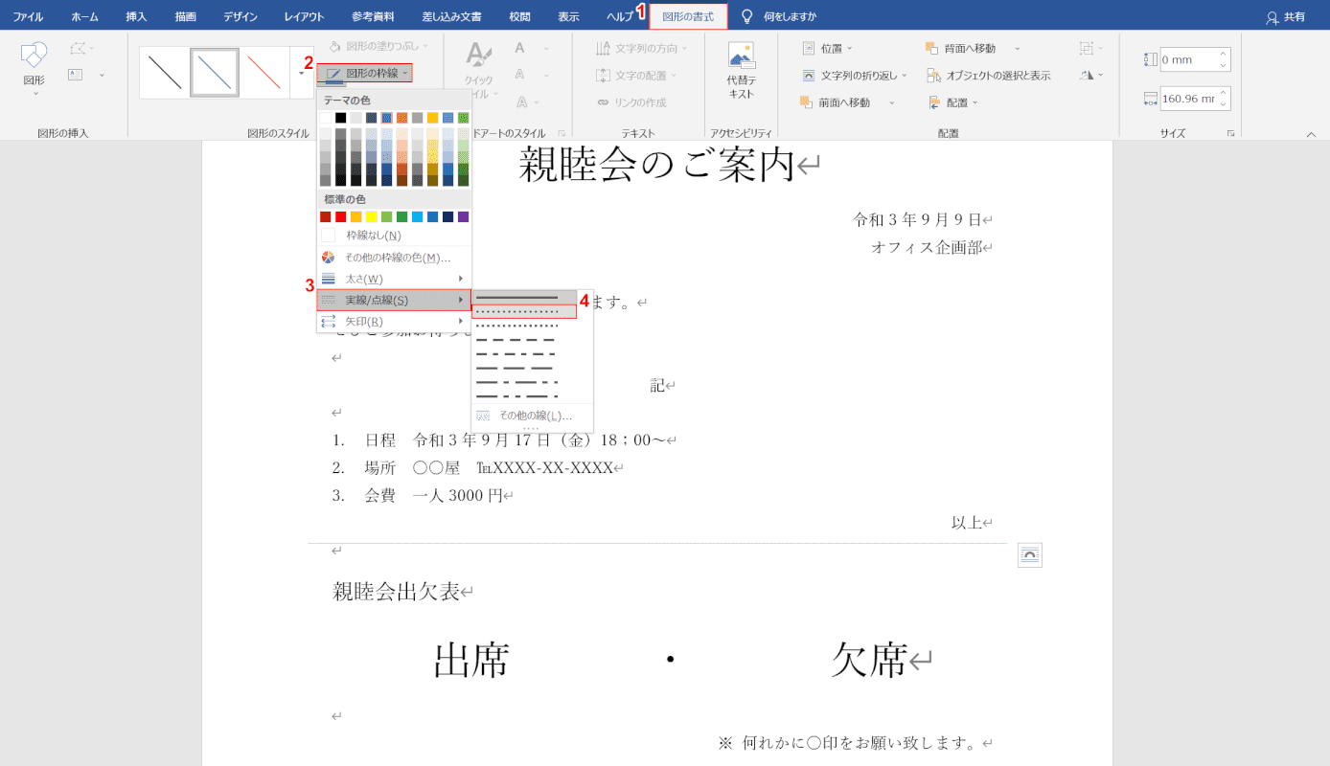Open the ファイル tab
Screen dimensions: 1330x766
[28, 16]
